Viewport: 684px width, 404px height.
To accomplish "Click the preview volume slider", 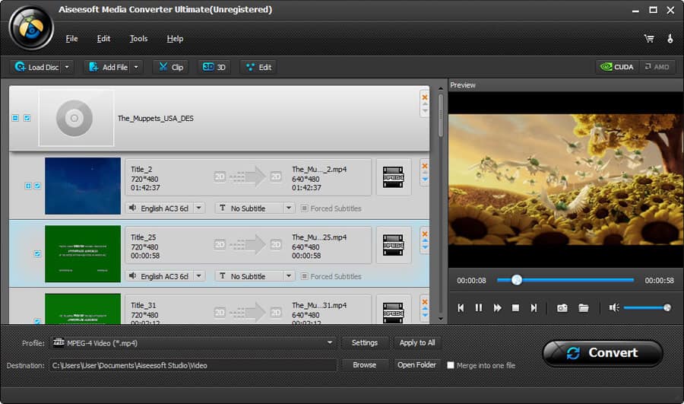I will click(x=647, y=308).
